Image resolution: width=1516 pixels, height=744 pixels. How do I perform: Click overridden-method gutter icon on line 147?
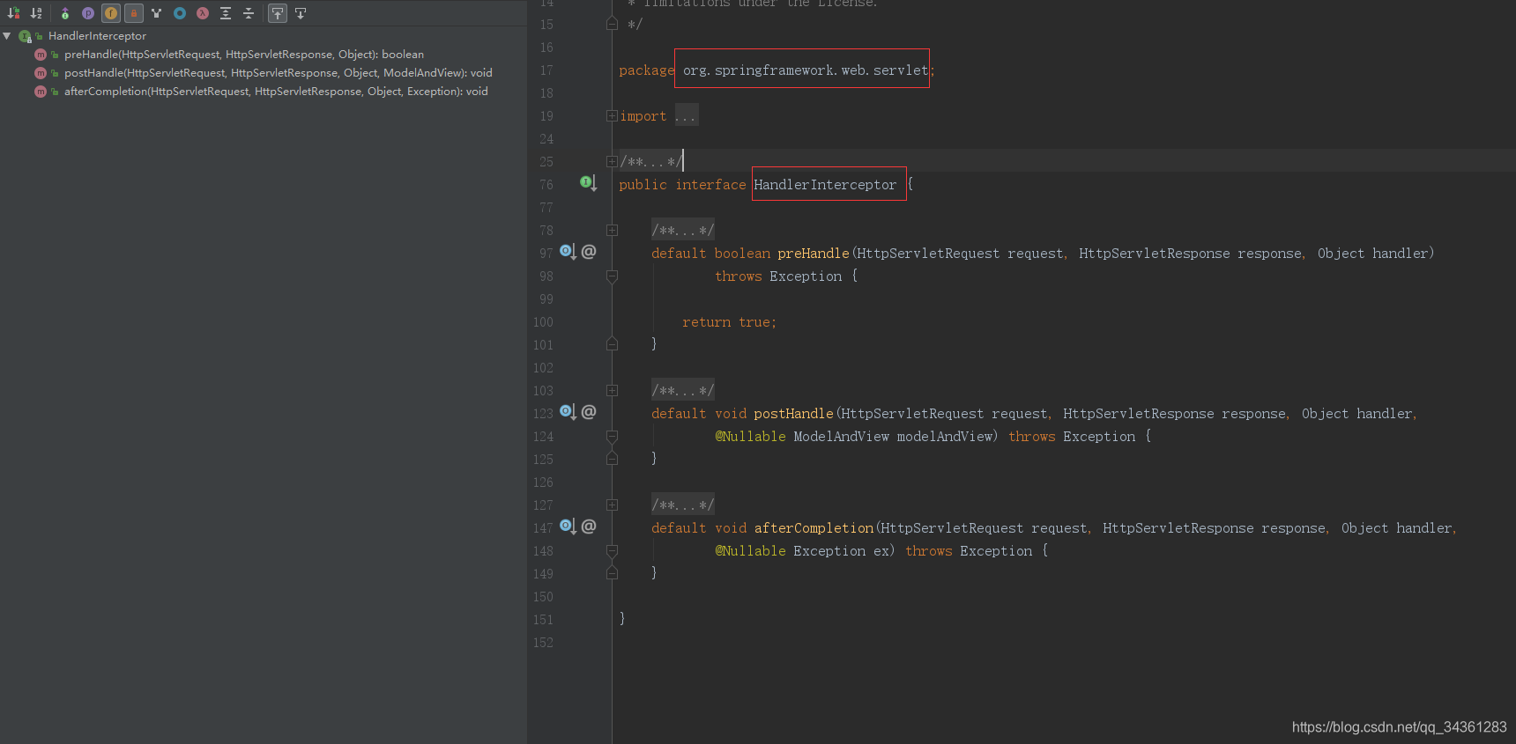coord(568,527)
